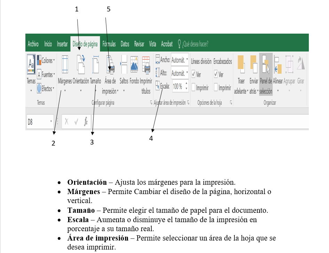
Task: Toggle Ver under Encabezados
Action: pyautogui.click(x=216, y=74)
